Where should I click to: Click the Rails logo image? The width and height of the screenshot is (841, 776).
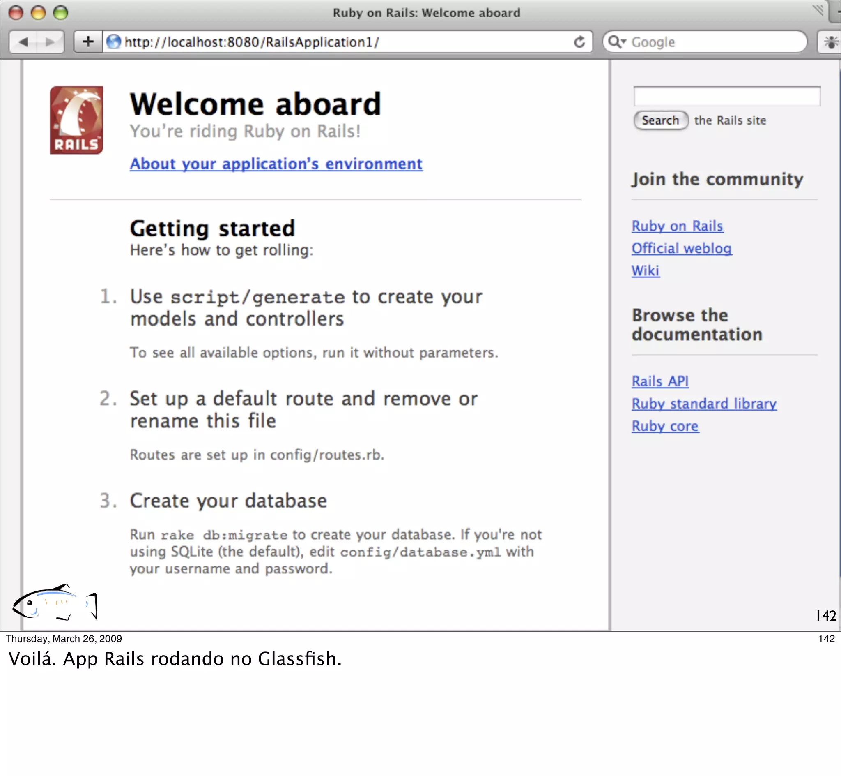point(76,120)
